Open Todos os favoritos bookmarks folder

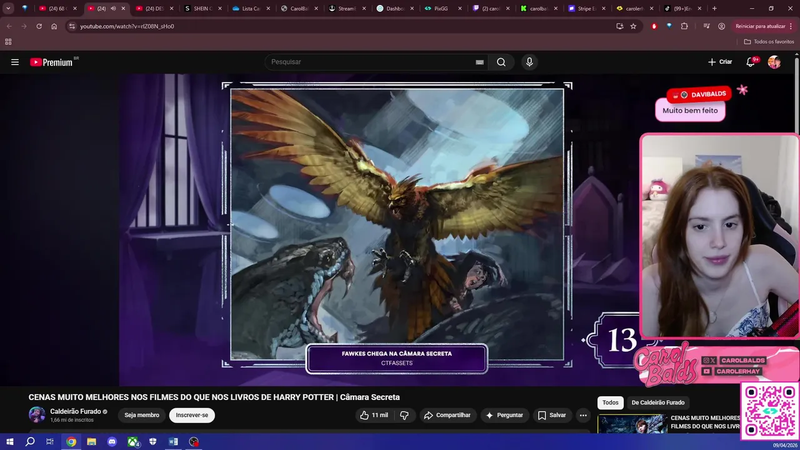[x=769, y=42]
